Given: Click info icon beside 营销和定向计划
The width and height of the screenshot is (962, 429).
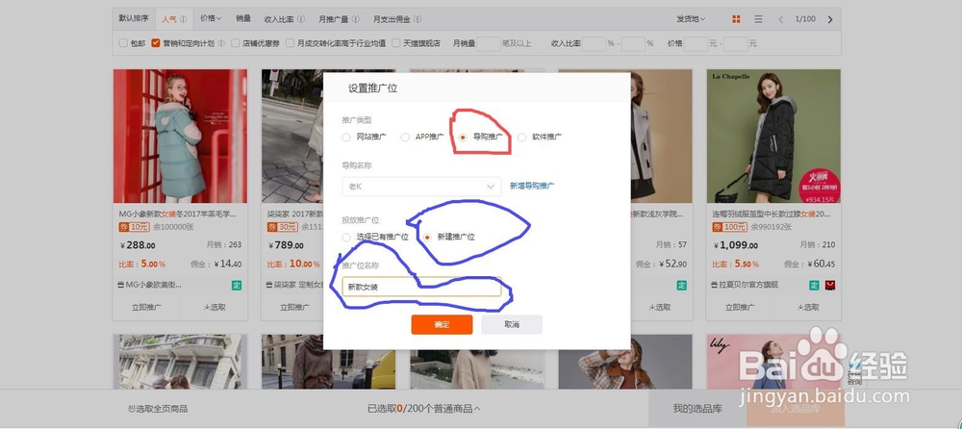Looking at the screenshot, I should click(x=221, y=43).
